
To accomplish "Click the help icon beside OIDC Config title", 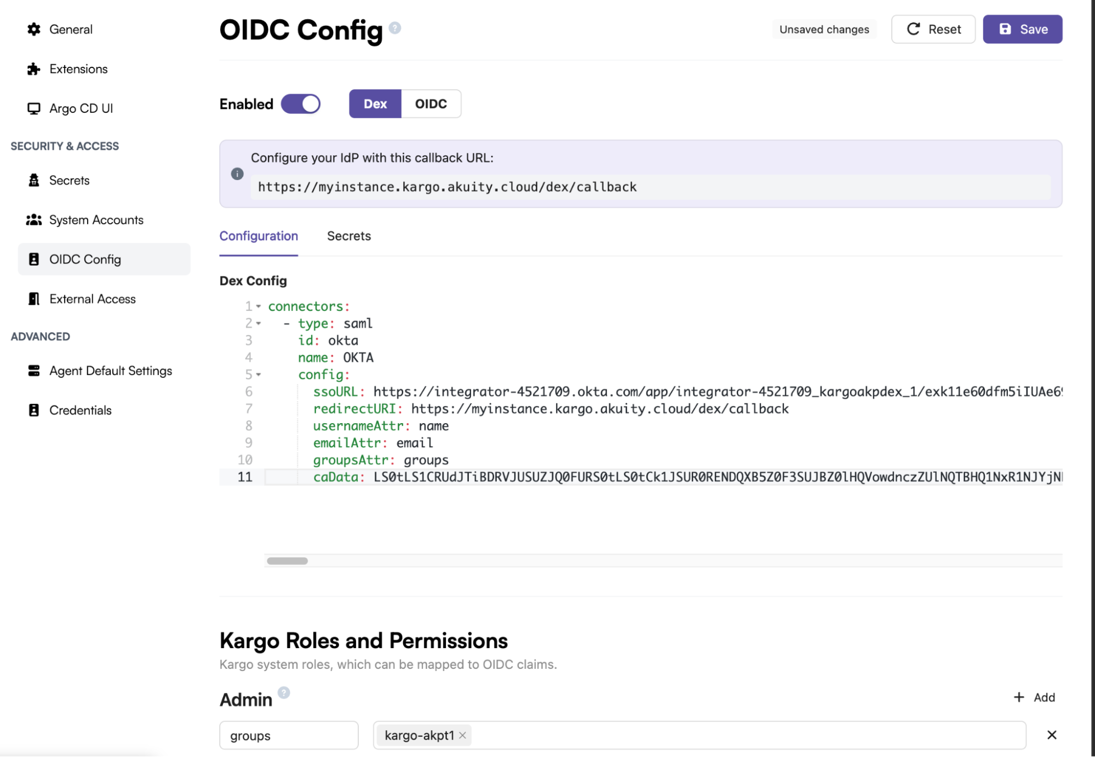I will pos(395,27).
